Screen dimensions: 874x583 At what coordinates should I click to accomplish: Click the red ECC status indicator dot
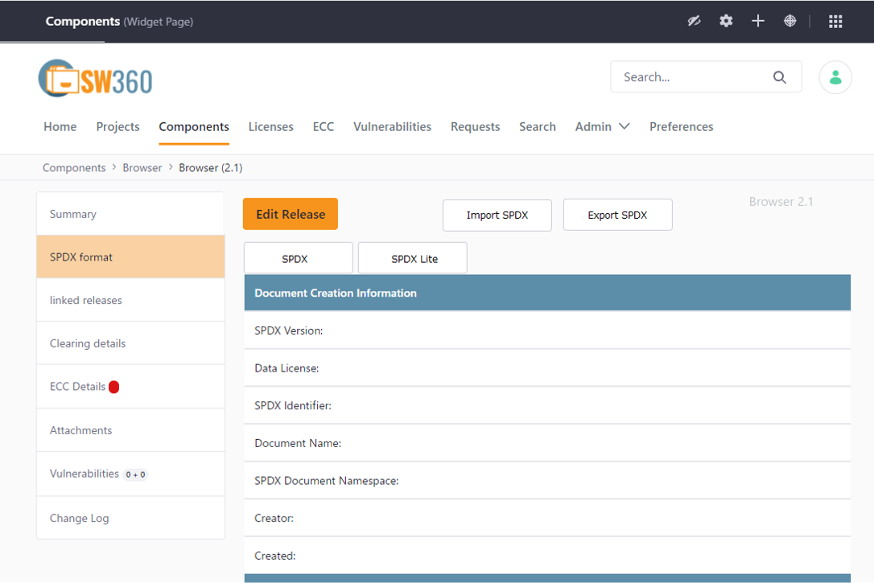[x=113, y=386]
